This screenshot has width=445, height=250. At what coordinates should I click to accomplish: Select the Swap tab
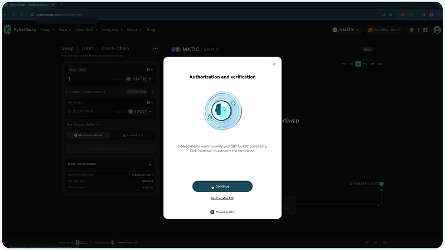tap(67, 48)
